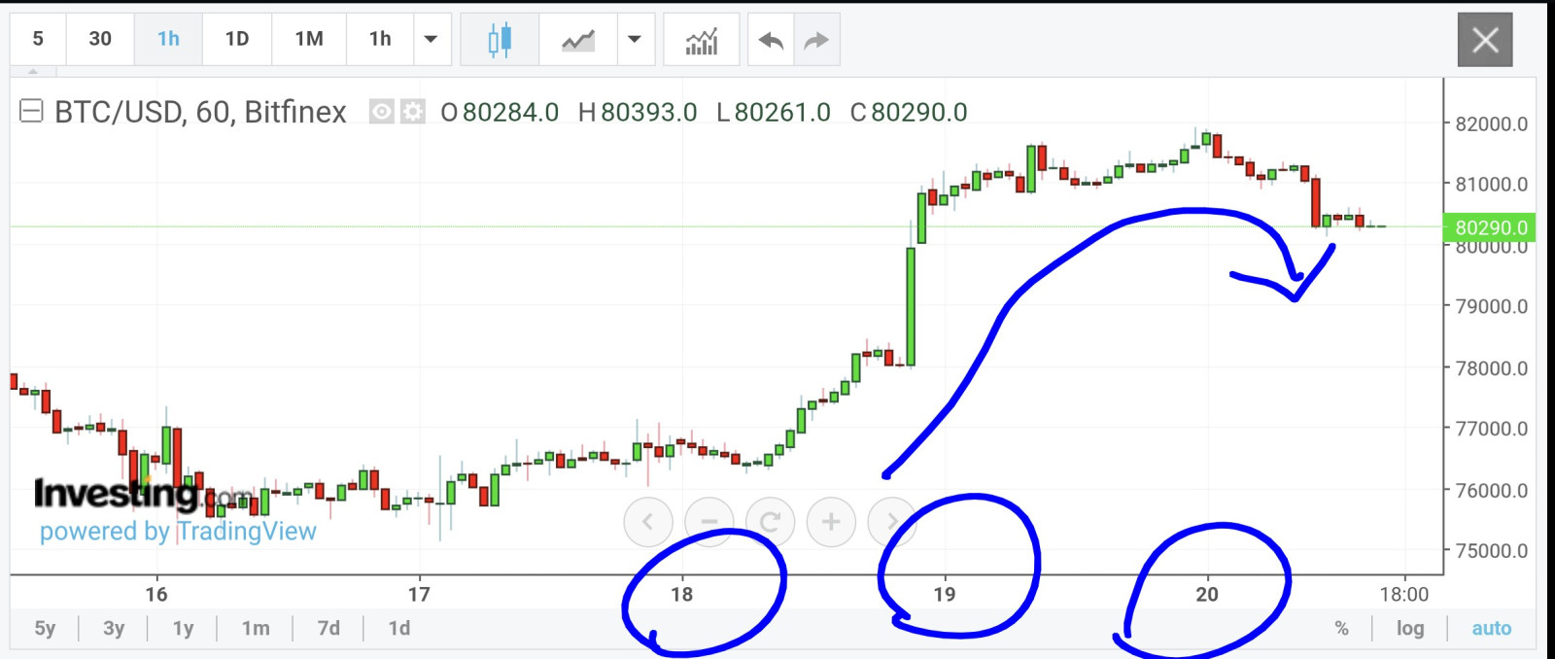Collapse the BTC/USD legend box
This screenshot has height=659, width=1555.
(31, 111)
